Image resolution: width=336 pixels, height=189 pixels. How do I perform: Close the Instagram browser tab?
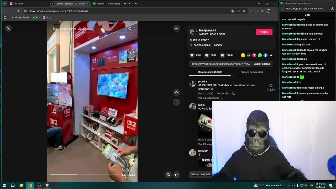pyautogui.click(x=46, y=4)
